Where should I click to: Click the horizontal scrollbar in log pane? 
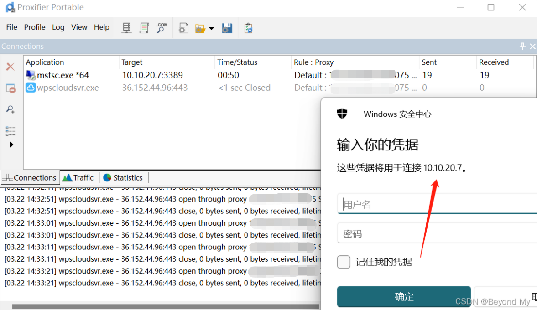point(166,306)
